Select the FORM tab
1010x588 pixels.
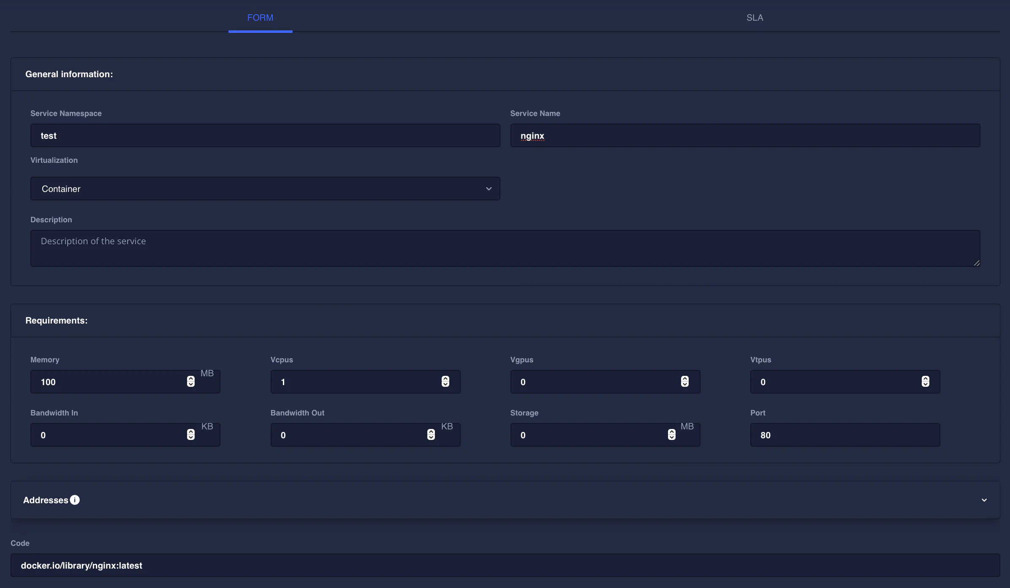click(260, 18)
